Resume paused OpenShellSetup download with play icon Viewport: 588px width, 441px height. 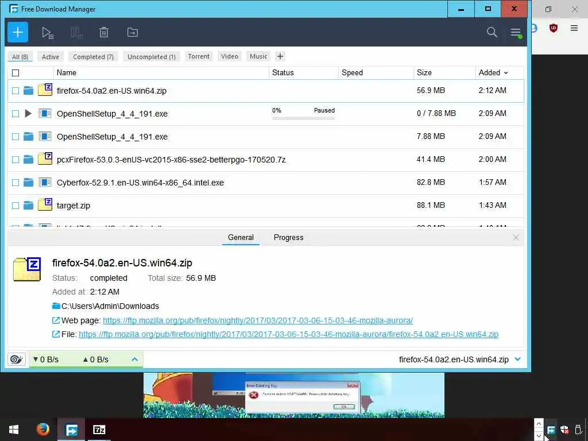coord(28,113)
